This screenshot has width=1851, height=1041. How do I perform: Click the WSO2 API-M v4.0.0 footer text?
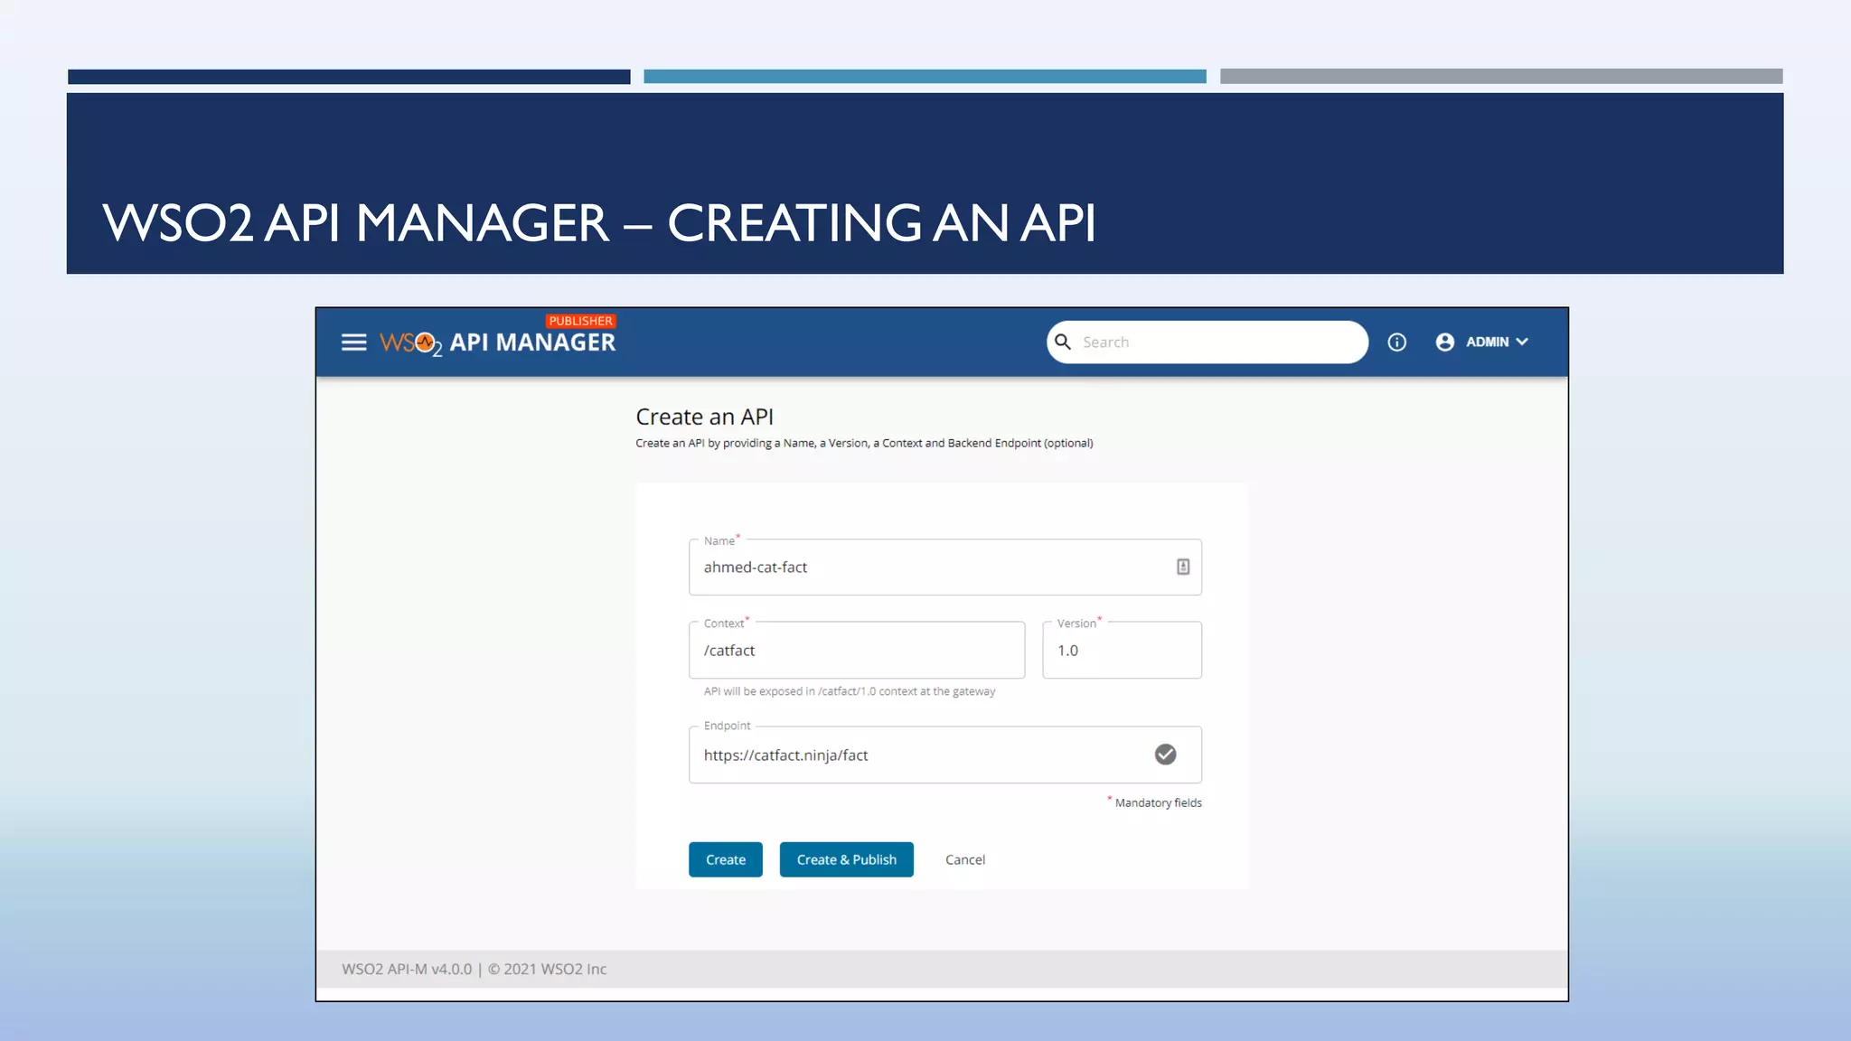[474, 969]
